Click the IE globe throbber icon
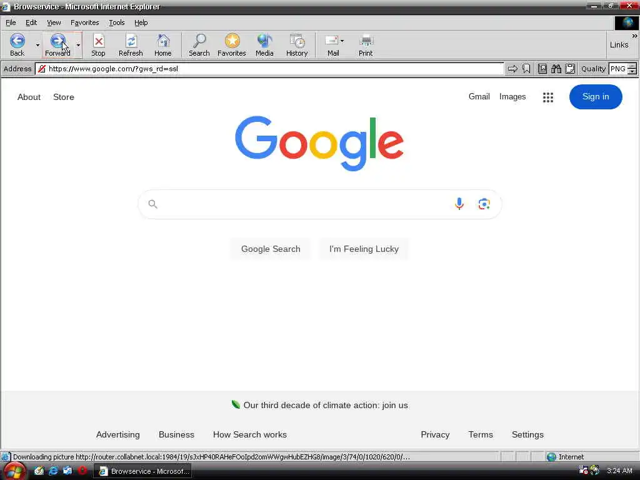 (x=626, y=23)
